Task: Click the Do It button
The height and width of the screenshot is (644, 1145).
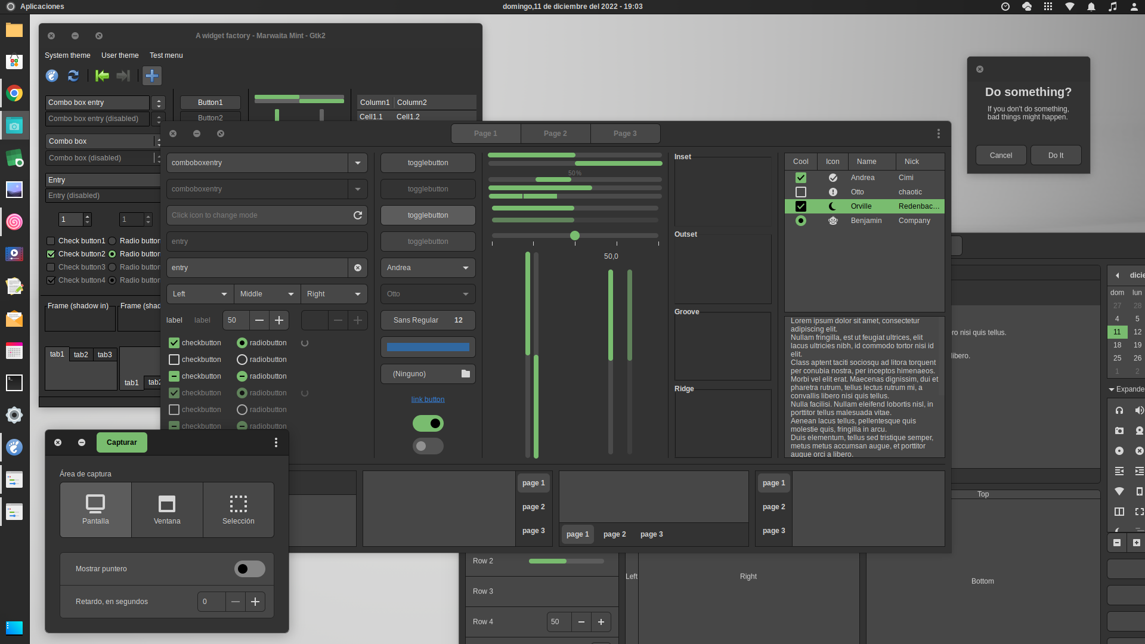Action: [x=1056, y=155]
